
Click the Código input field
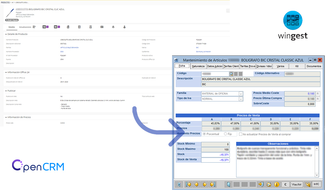tap(215, 74)
